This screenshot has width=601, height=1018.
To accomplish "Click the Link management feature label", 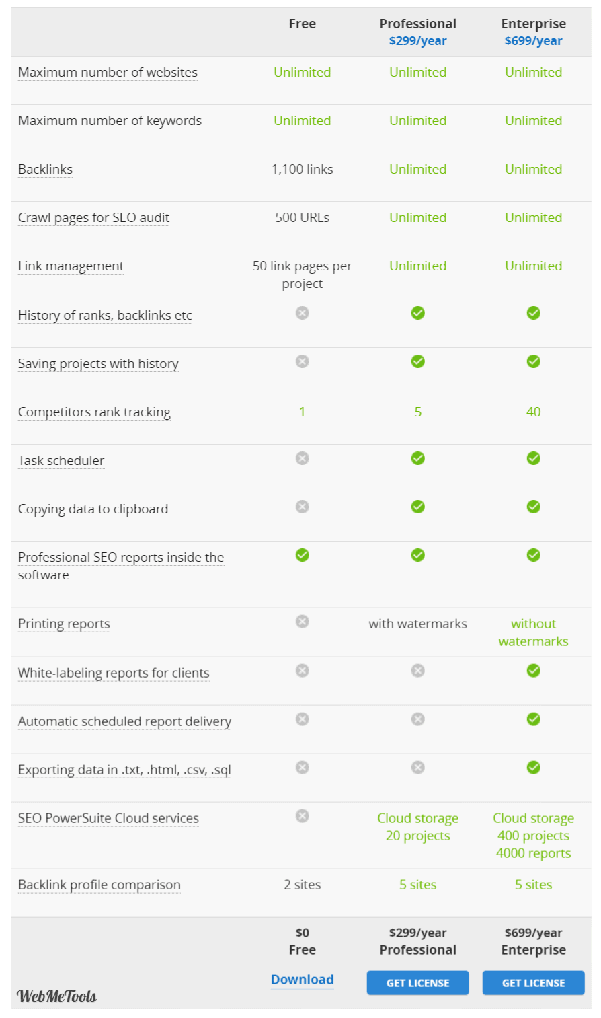I will tap(71, 266).
